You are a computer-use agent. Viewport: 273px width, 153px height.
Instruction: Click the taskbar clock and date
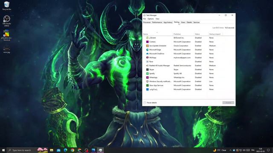point(261,150)
